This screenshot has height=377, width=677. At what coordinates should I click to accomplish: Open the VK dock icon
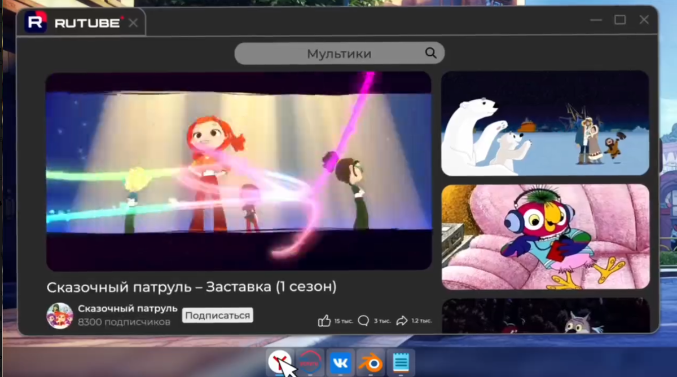(x=340, y=362)
